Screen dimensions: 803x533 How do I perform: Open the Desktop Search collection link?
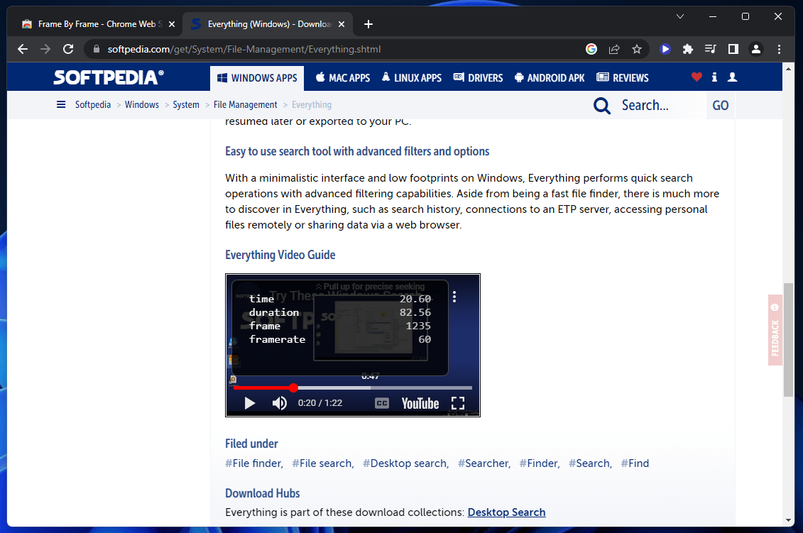point(506,512)
